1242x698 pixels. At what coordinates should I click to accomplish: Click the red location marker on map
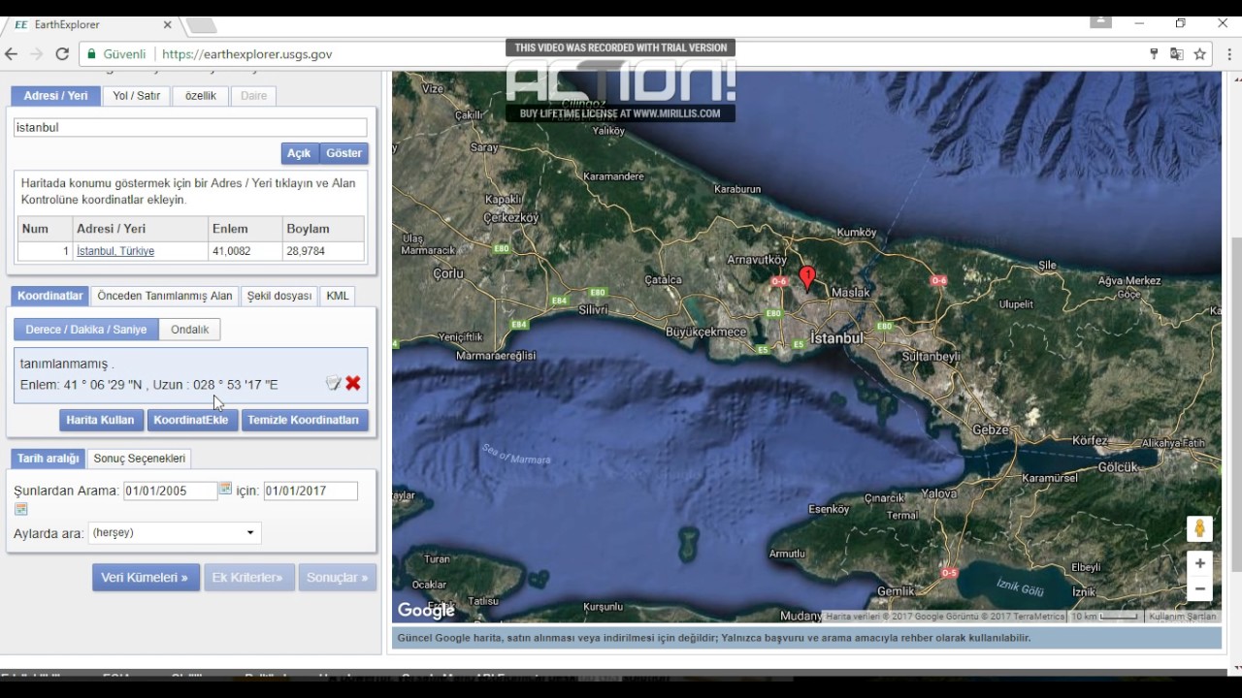807,278
